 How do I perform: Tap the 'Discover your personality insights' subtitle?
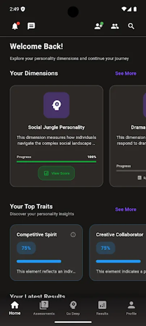point(42,214)
